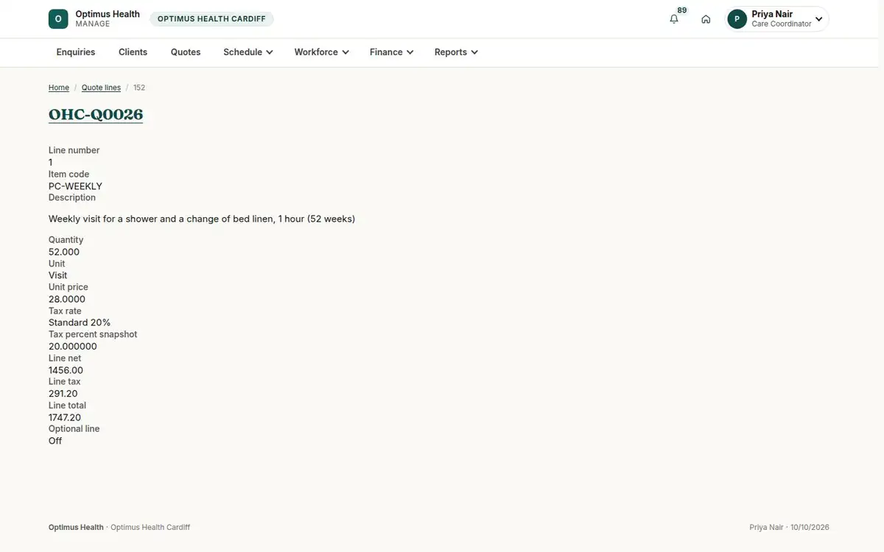Click the Optional line Off value

coord(55,441)
